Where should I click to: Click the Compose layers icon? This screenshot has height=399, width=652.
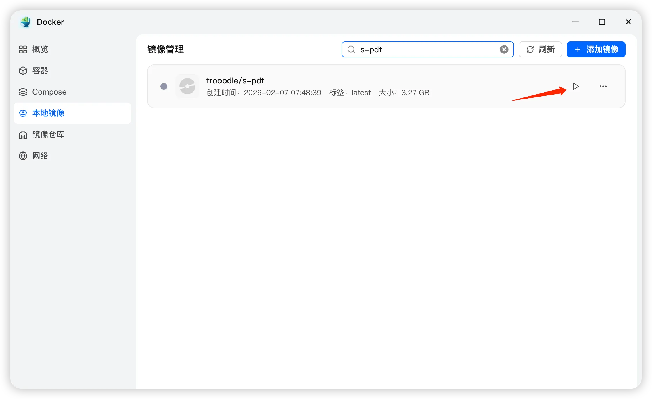point(23,92)
